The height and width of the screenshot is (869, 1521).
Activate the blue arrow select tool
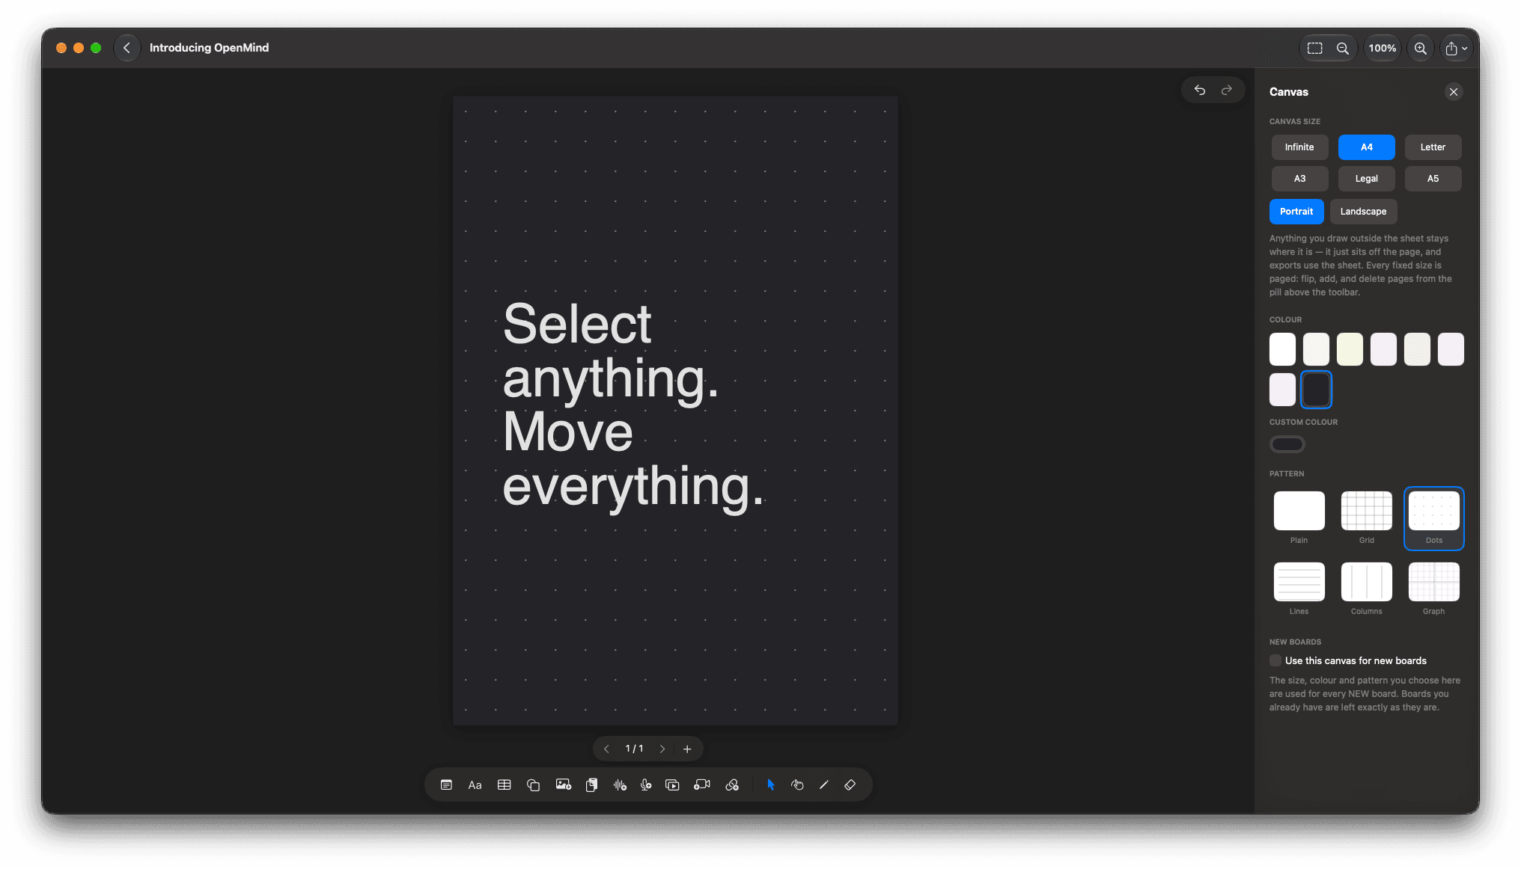click(771, 784)
